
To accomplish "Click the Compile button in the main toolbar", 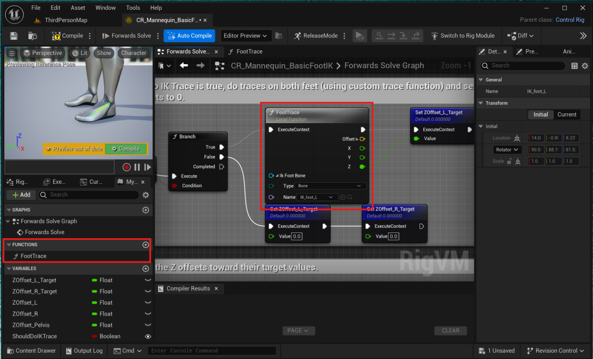I will [67, 36].
